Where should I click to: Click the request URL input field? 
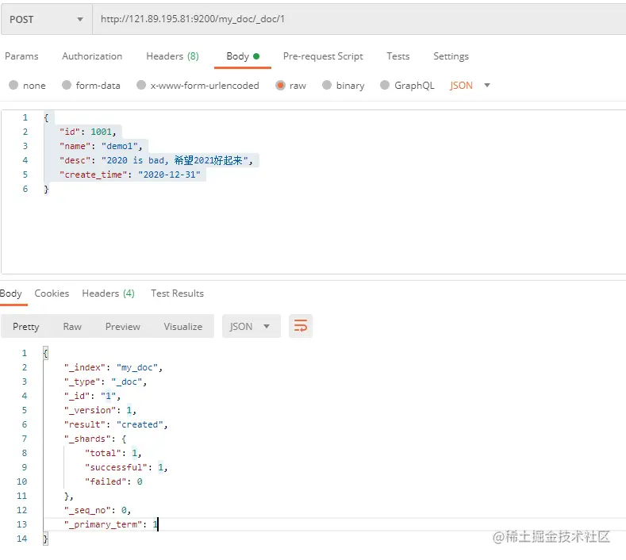tap(357, 19)
